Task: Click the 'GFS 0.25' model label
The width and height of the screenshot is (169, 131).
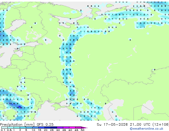Action: click(45, 125)
